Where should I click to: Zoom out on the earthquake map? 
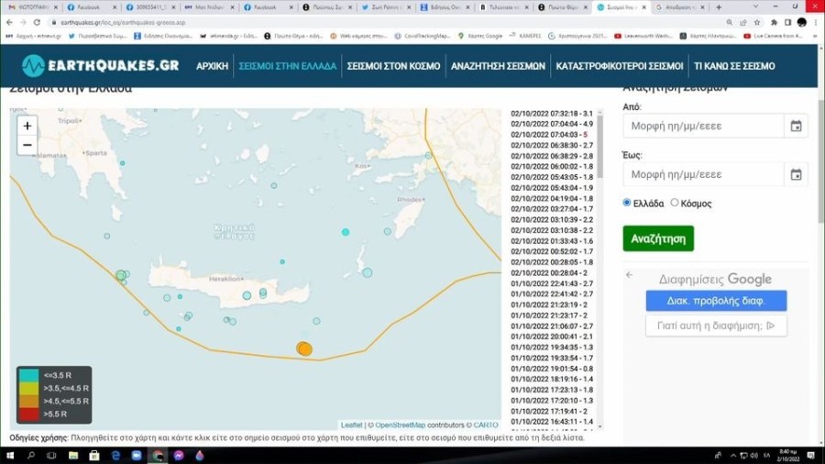(27, 145)
